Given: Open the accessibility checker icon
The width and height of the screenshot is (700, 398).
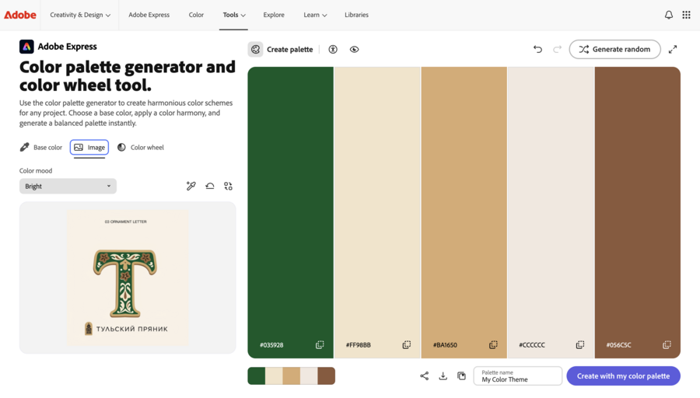Looking at the screenshot, I should point(333,50).
